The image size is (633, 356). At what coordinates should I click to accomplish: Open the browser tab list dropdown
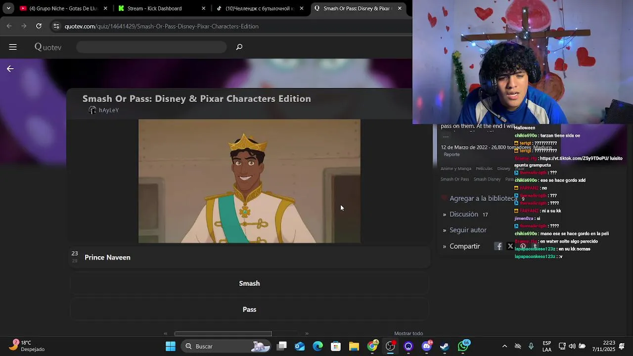(8, 8)
